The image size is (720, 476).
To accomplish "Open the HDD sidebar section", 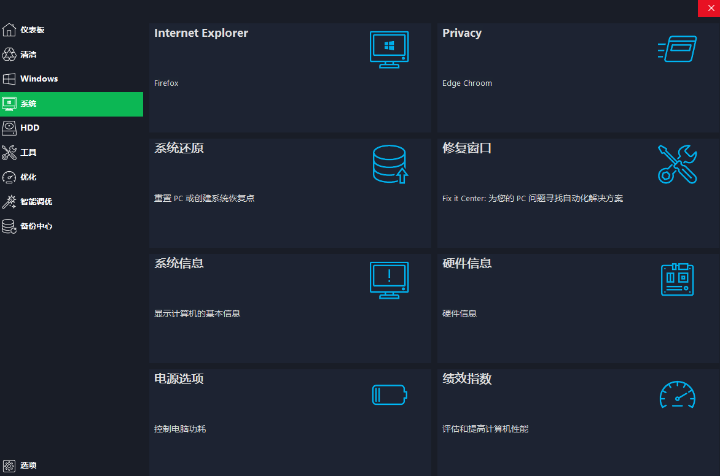I will tap(29, 128).
